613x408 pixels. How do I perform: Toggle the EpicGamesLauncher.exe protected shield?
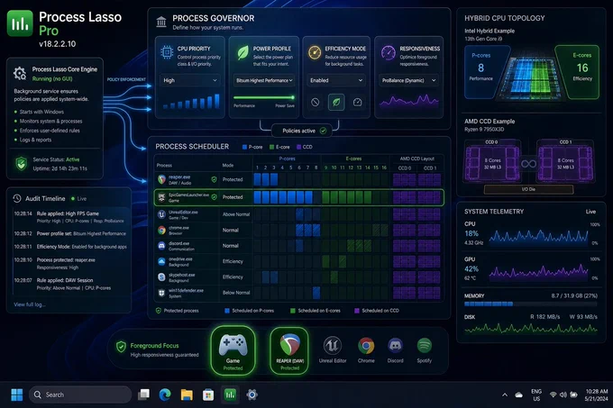tap(215, 197)
